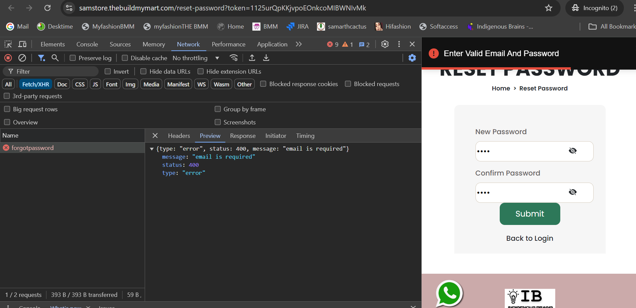Check Blocked requests checkbox
This screenshot has height=308, width=636.
pyautogui.click(x=348, y=84)
